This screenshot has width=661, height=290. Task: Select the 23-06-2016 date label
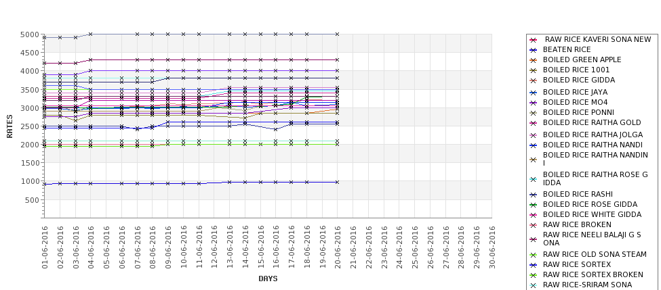pyautogui.click(x=384, y=247)
